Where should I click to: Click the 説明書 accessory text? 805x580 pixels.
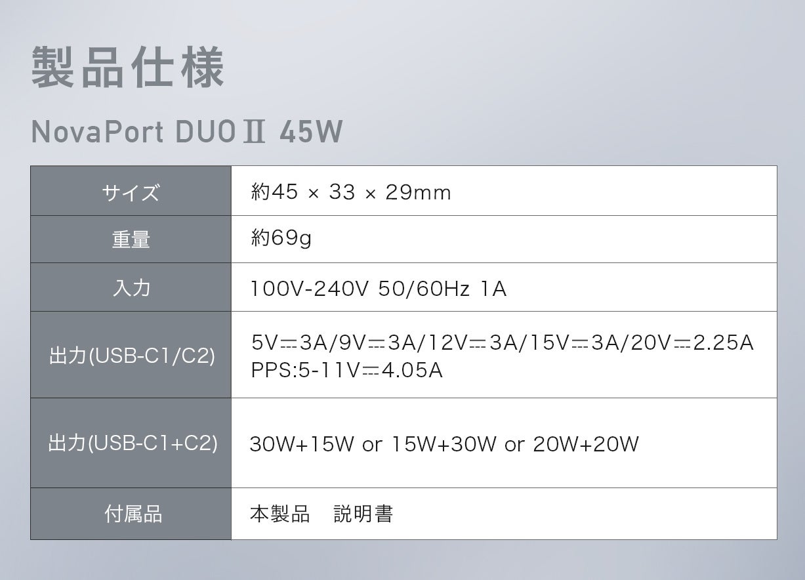[x=363, y=514]
